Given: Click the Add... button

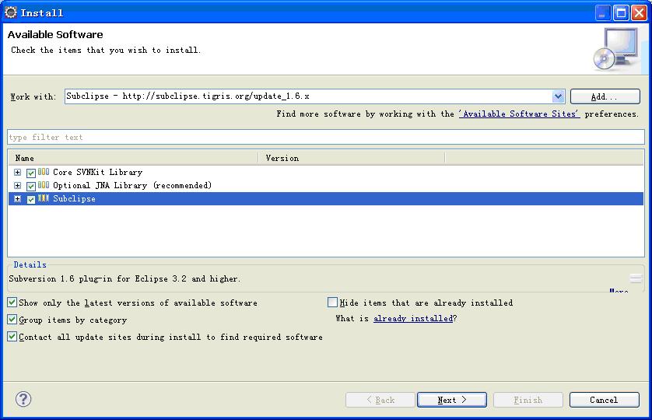Looking at the screenshot, I should (605, 96).
